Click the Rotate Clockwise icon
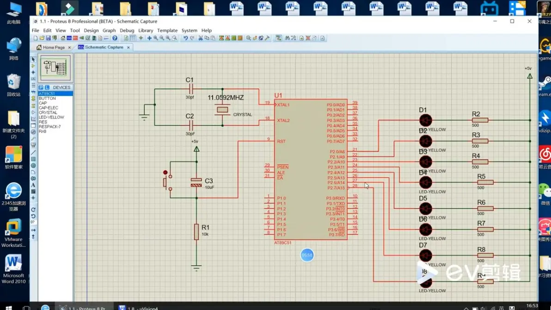 33,210
